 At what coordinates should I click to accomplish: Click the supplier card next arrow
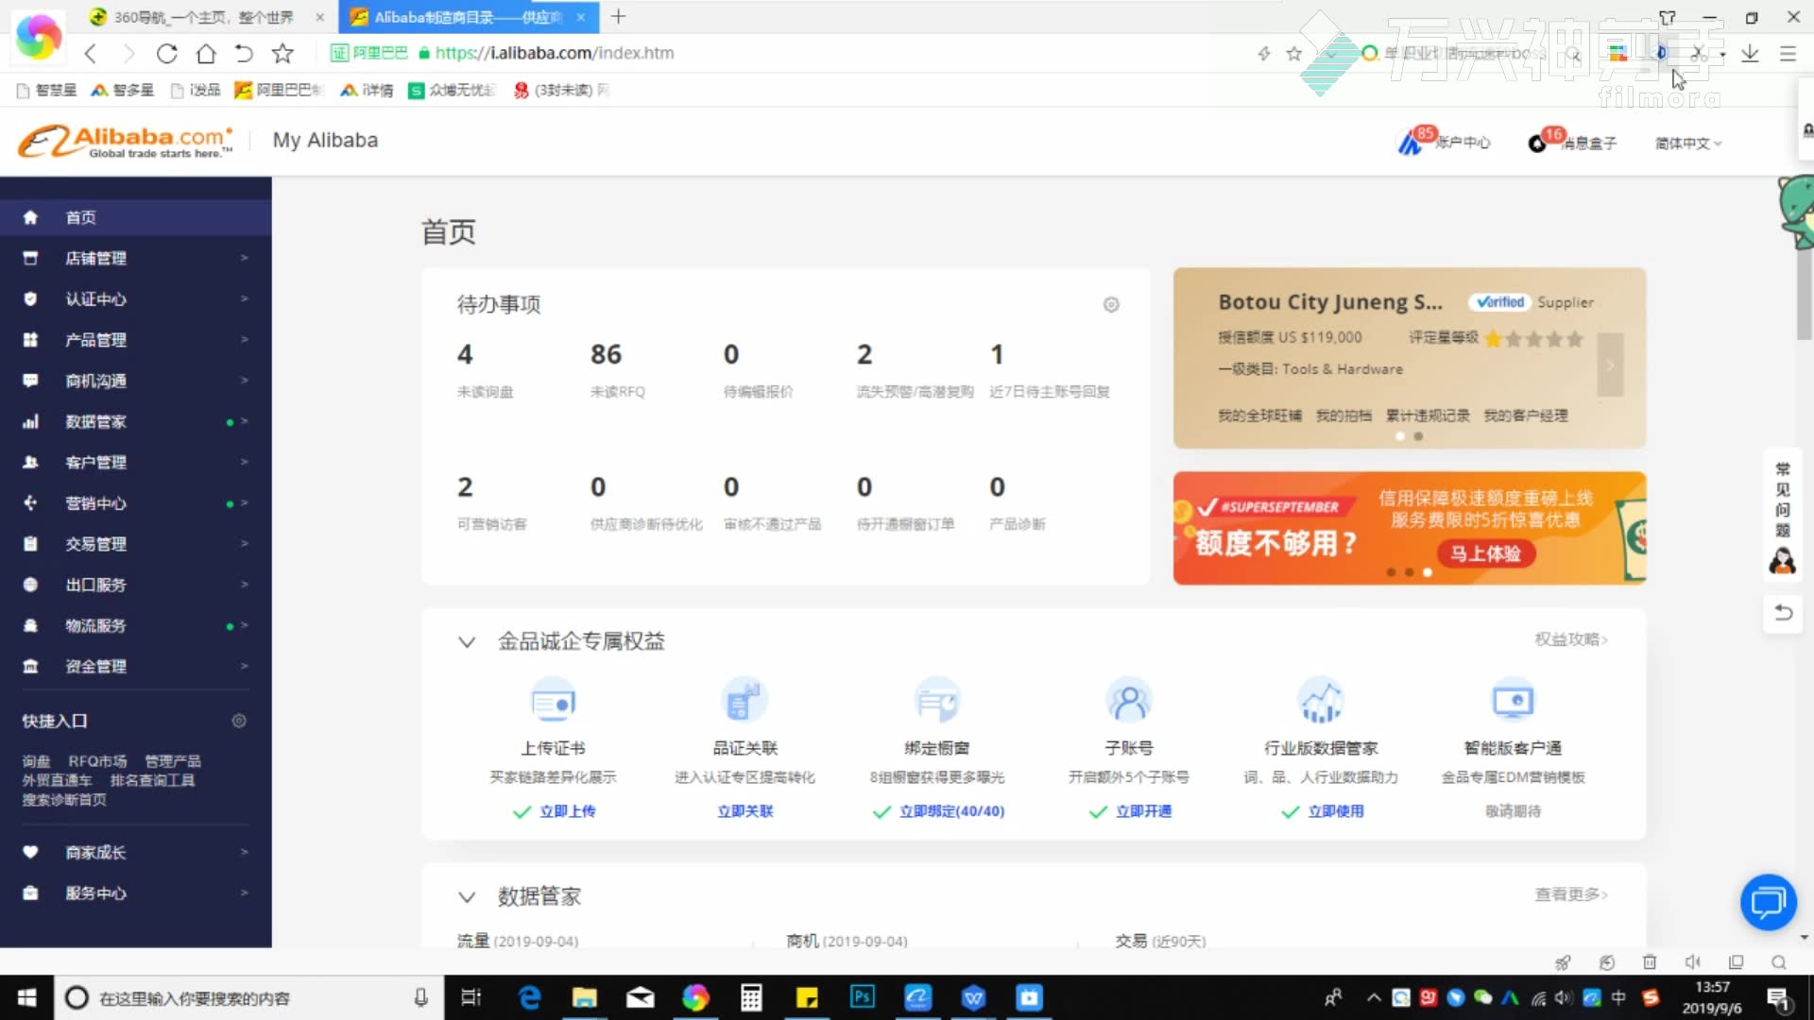(1610, 365)
